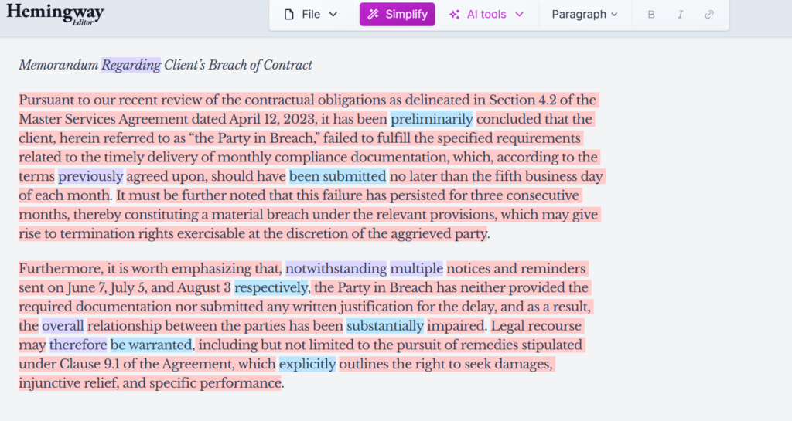
Task: Click the highlighted word 'Regarding' in the title
Action: [x=131, y=65]
